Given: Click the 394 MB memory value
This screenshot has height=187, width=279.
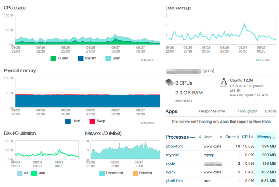Looking at the screenshot, I should click(269, 146).
